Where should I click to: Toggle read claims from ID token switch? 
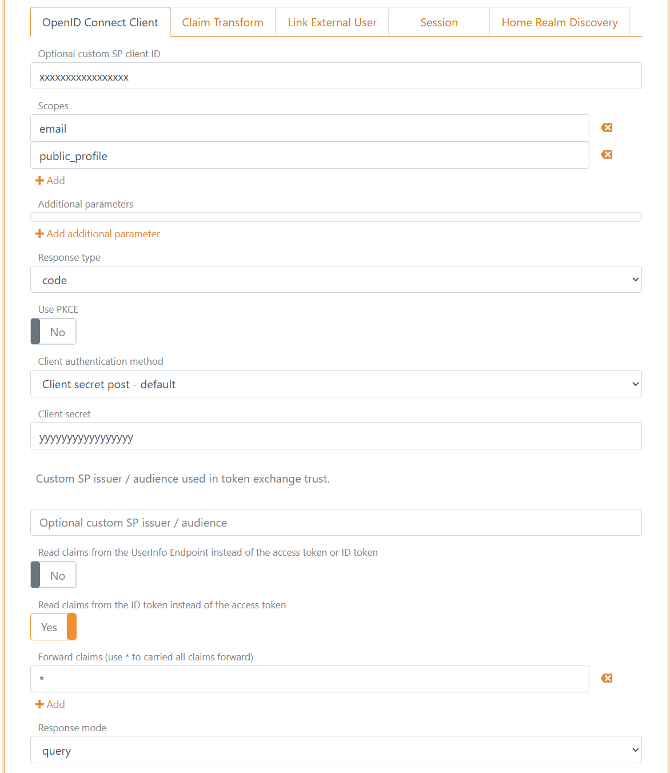(x=53, y=627)
